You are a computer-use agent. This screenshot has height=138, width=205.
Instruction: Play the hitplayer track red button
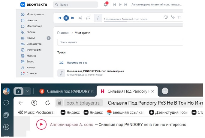pos(41,124)
